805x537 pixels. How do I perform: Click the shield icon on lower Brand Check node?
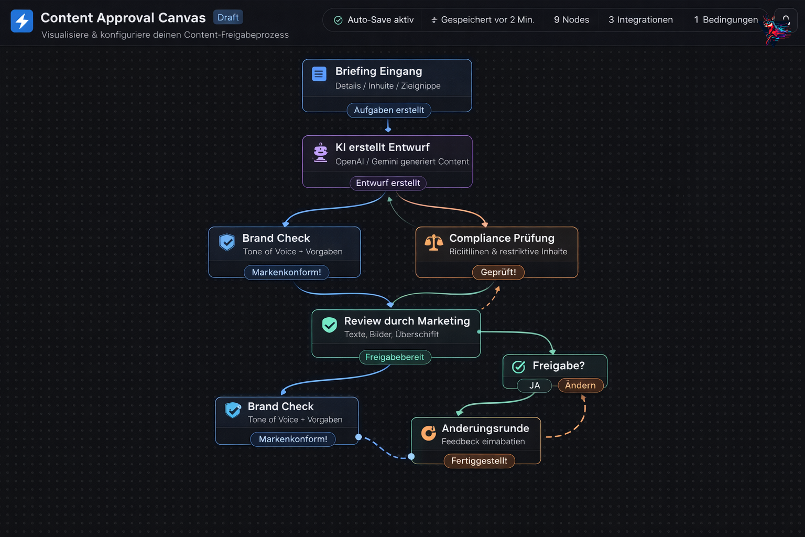pyautogui.click(x=233, y=411)
